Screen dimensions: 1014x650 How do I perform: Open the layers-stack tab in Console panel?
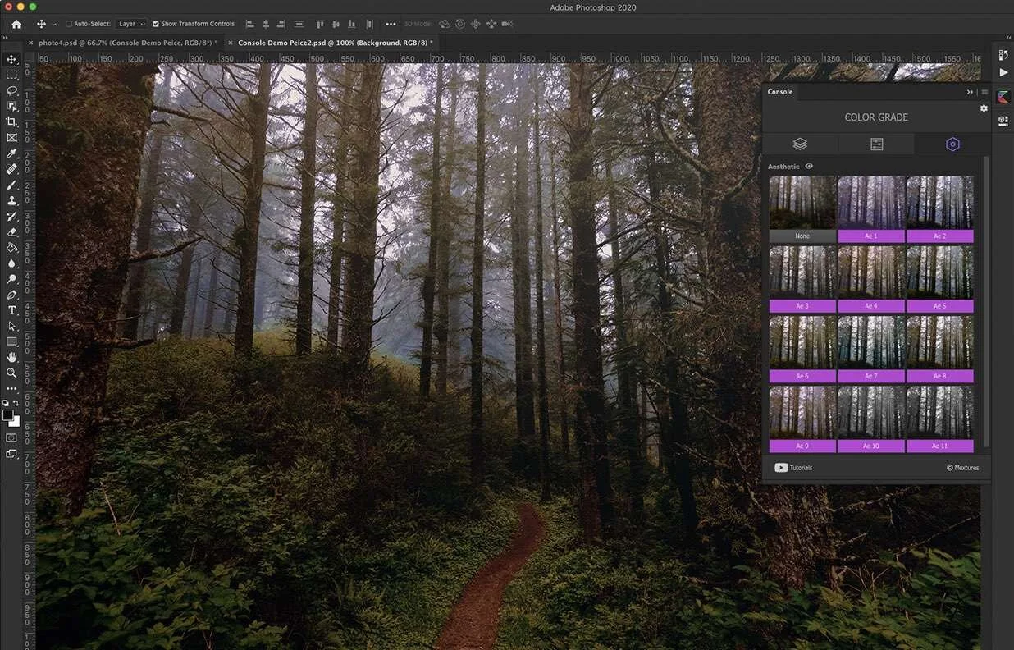click(x=800, y=144)
